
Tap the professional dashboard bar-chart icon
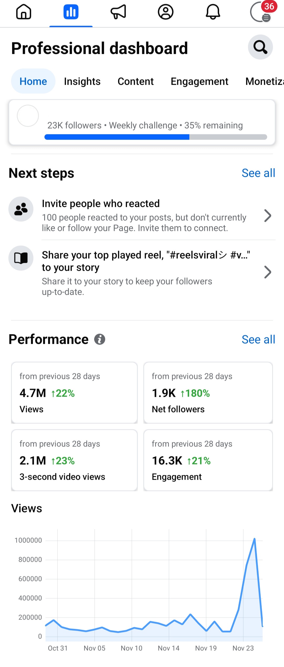(71, 12)
